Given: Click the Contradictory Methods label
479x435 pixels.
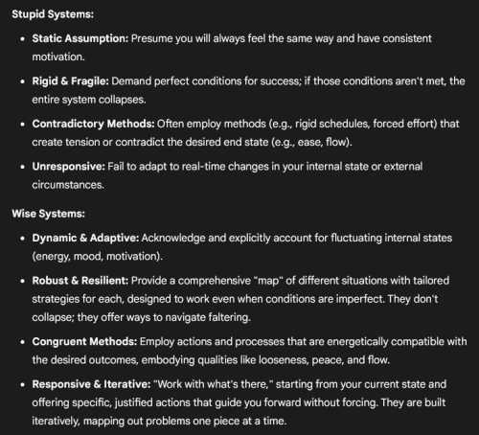Looking at the screenshot, I should (x=93, y=124).
